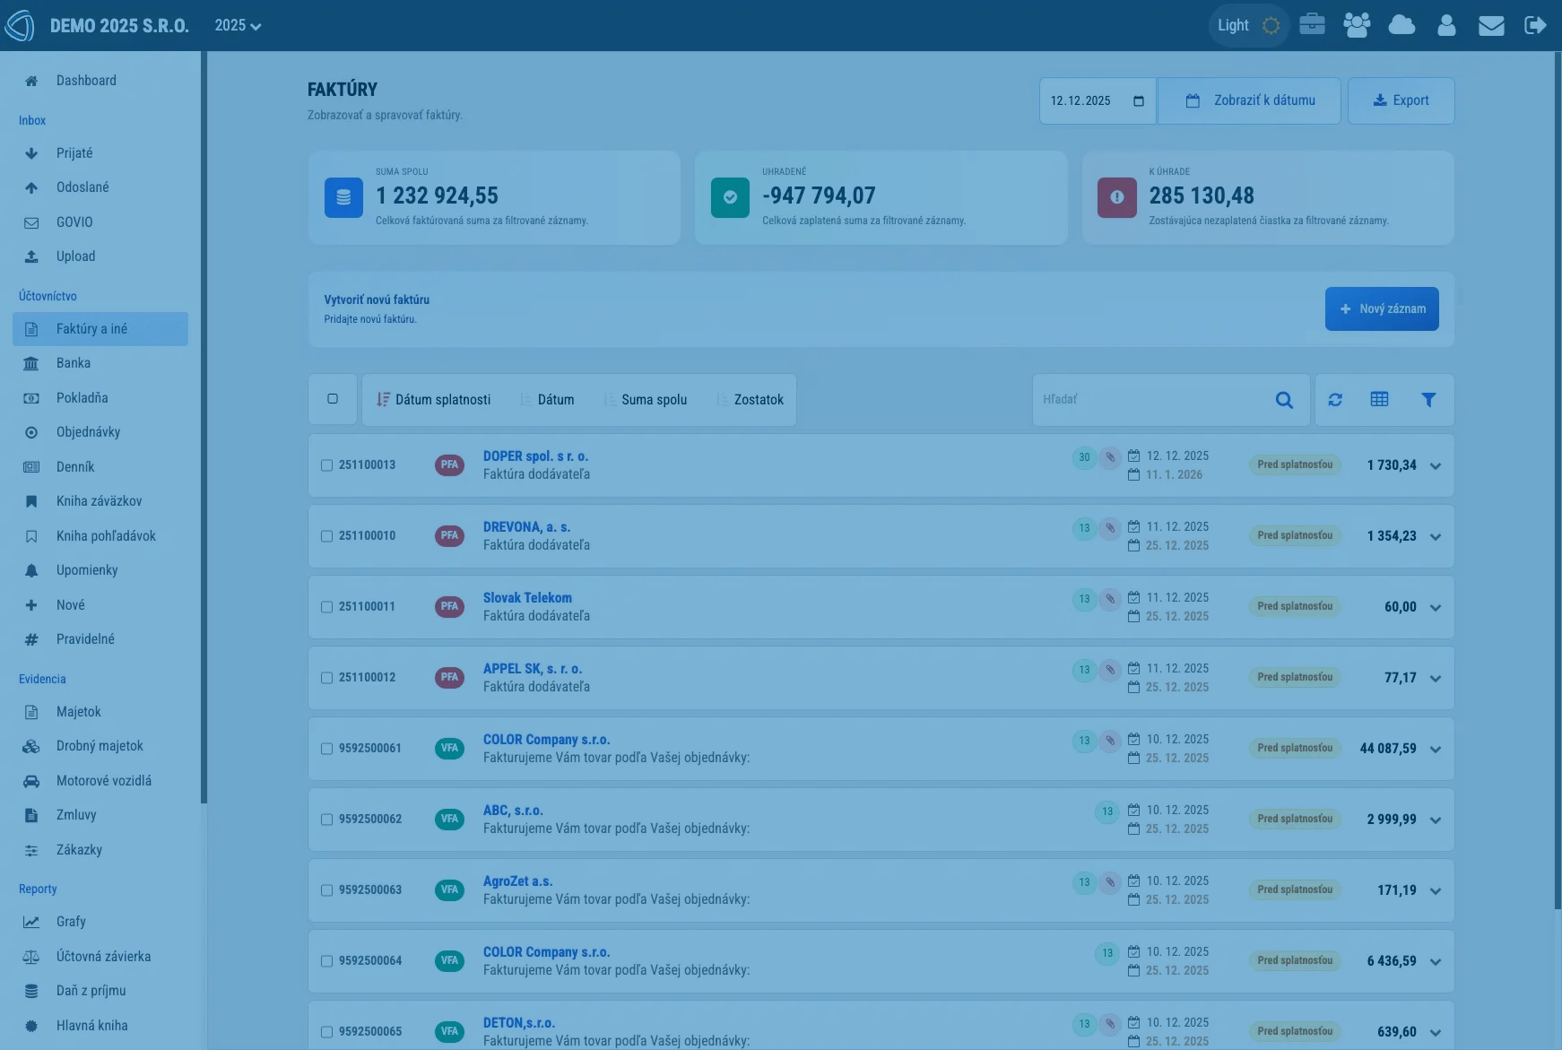This screenshot has height=1050, width=1562.
Task: Tick the checkbox for invoice 9592500061
Action: point(327,749)
